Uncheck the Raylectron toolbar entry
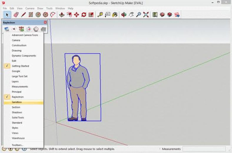232x153 pixels. click(18, 97)
